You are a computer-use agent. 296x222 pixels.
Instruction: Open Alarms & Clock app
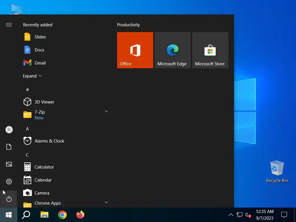pyautogui.click(x=65, y=141)
